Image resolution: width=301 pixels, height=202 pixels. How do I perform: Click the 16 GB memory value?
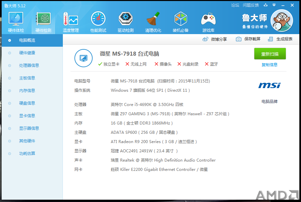point(142,123)
